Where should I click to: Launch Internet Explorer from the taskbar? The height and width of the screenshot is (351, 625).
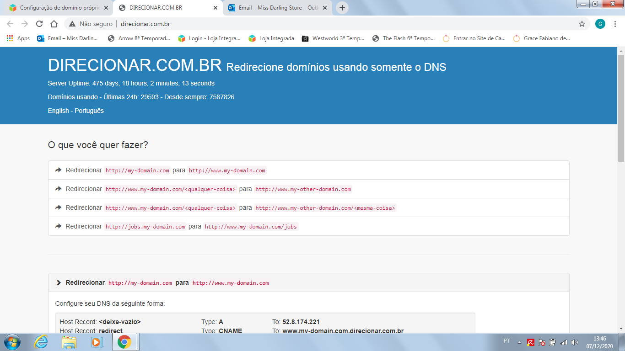pos(41,341)
